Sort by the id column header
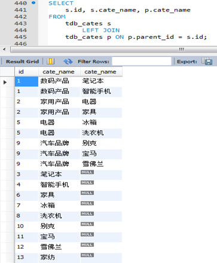 26,72
